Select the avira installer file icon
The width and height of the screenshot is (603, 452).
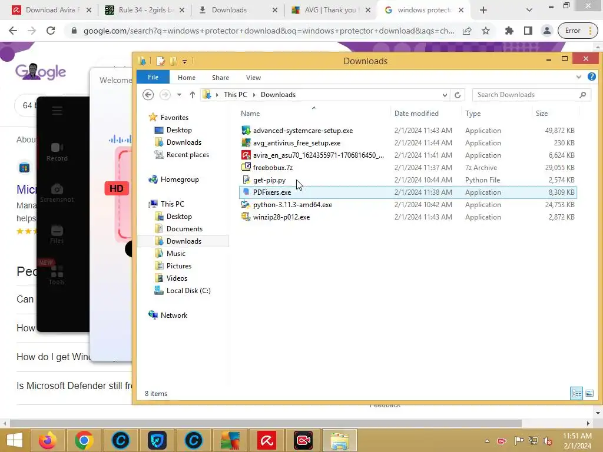click(x=246, y=155)
